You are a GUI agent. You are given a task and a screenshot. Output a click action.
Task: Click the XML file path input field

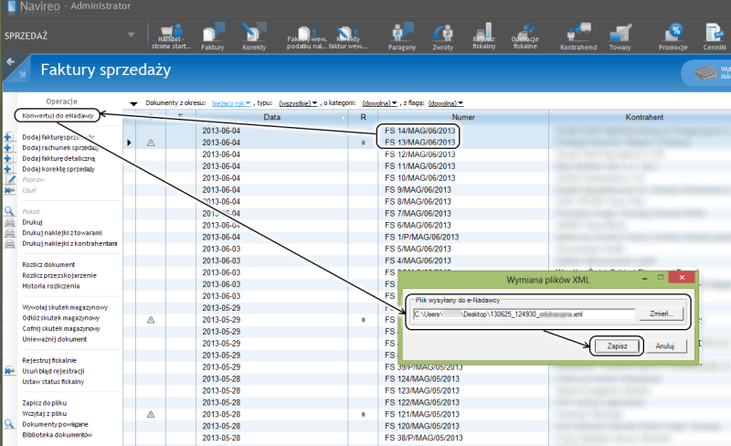click(523, 313)
